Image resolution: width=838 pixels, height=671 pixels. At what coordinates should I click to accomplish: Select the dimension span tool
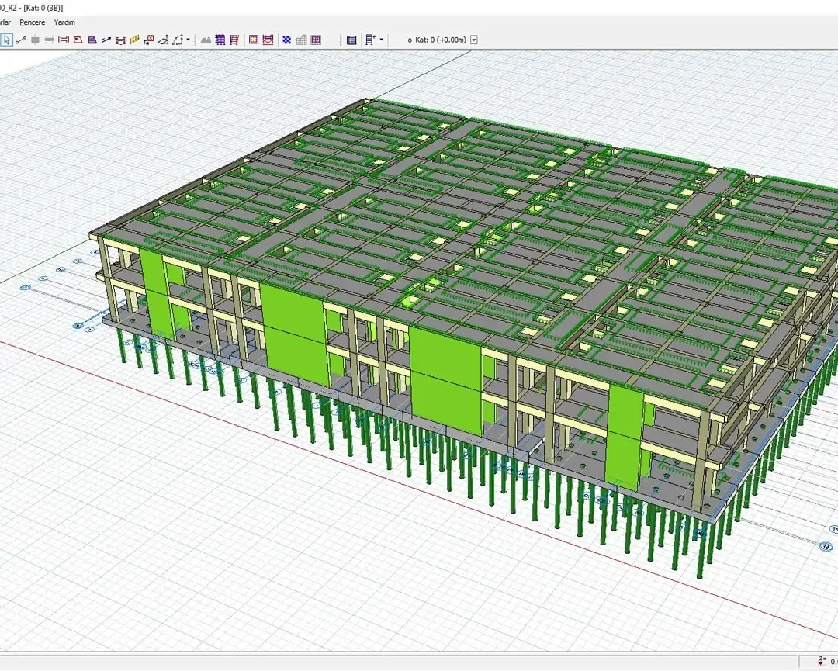click(x=64, y=40)
